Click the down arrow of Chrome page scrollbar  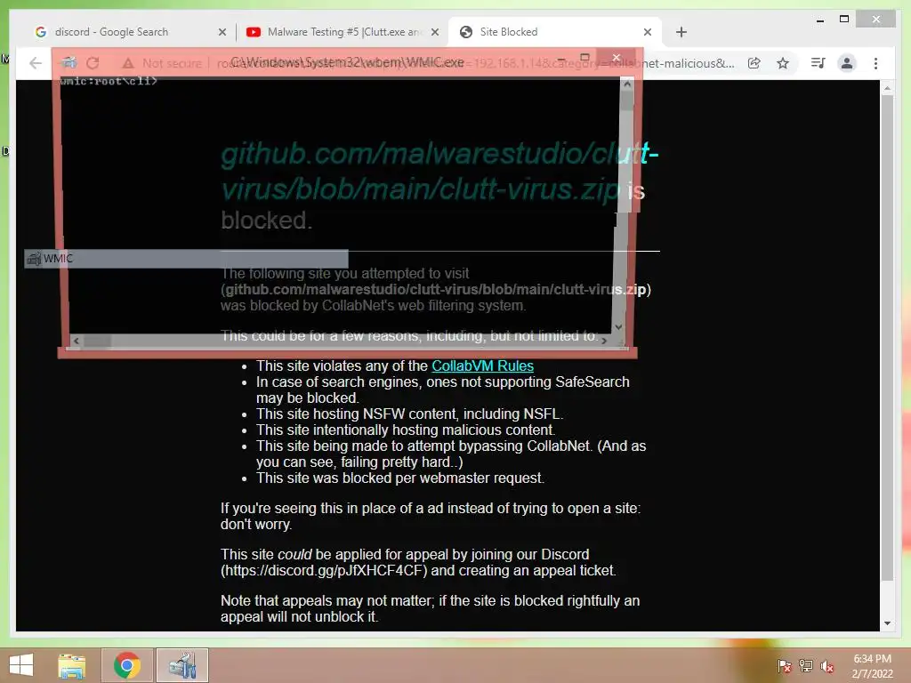pyautogui.click(x=887, y=623)
